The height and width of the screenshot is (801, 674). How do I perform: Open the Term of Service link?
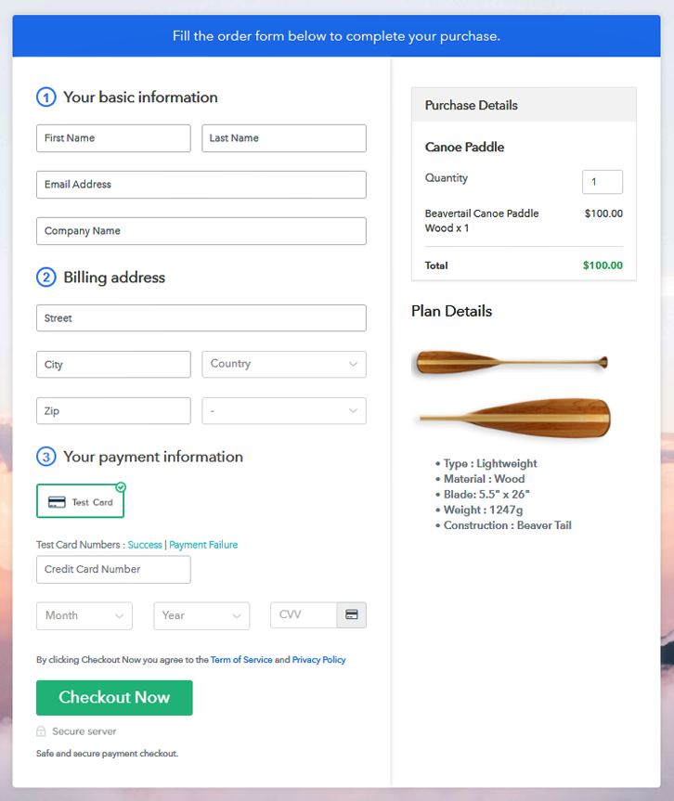[x=241, y=660]
